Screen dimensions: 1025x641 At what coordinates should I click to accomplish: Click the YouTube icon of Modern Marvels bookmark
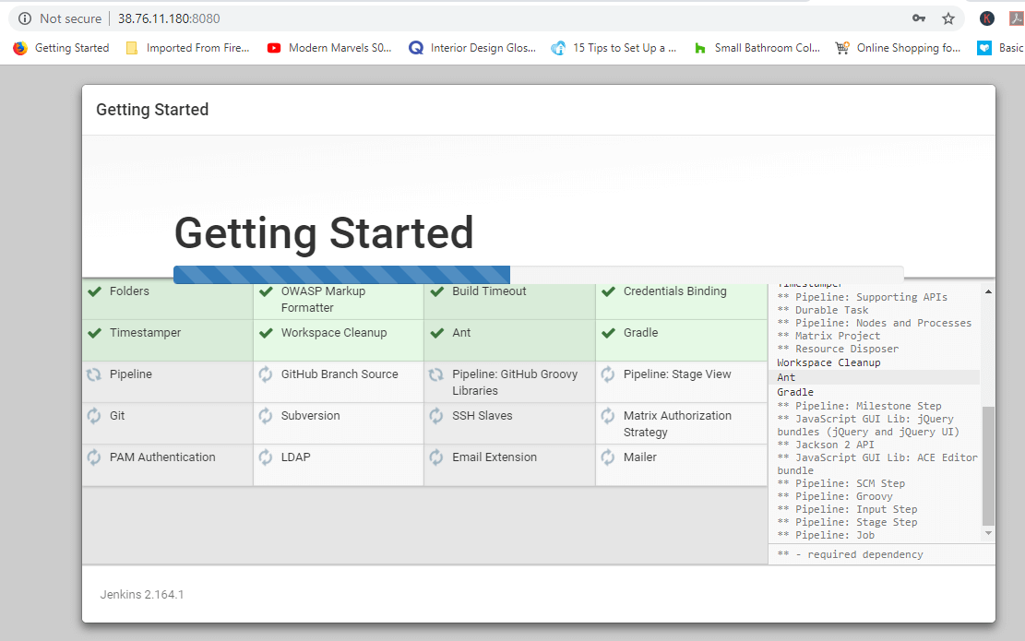pyautogui.click(x=274, y=48)
